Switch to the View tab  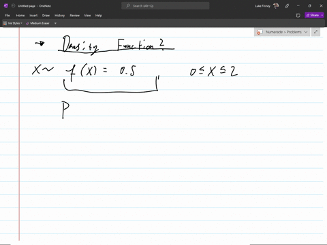(87, 16)
